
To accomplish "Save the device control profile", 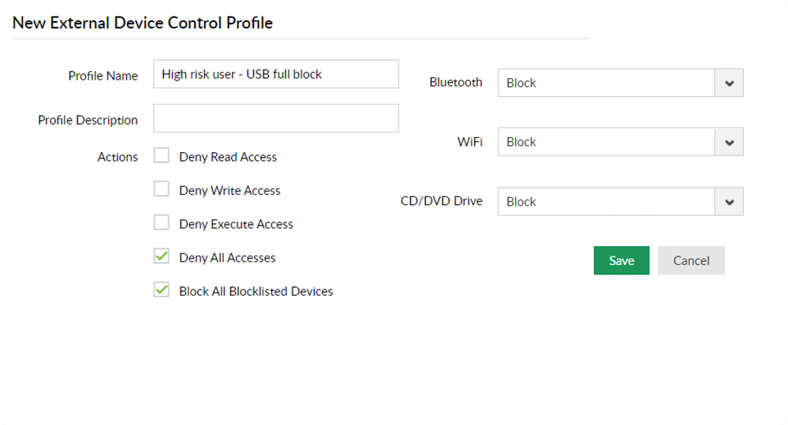I will click(621, 261).
